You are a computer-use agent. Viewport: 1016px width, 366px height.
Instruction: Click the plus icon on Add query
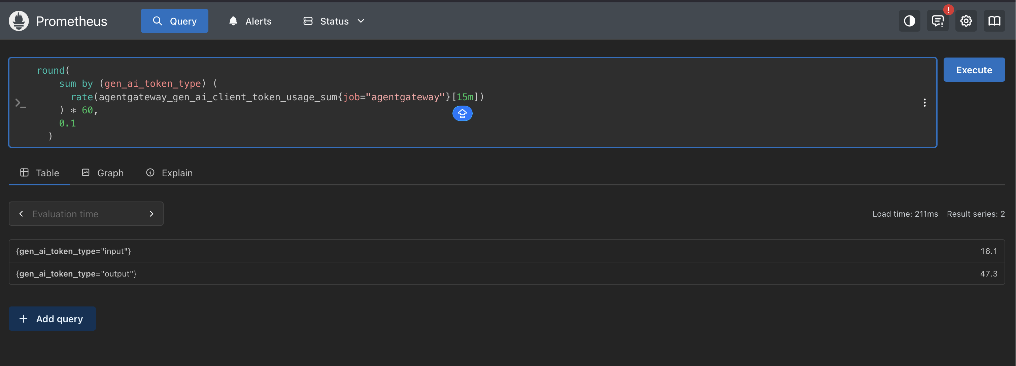click(x=23, y=319)
